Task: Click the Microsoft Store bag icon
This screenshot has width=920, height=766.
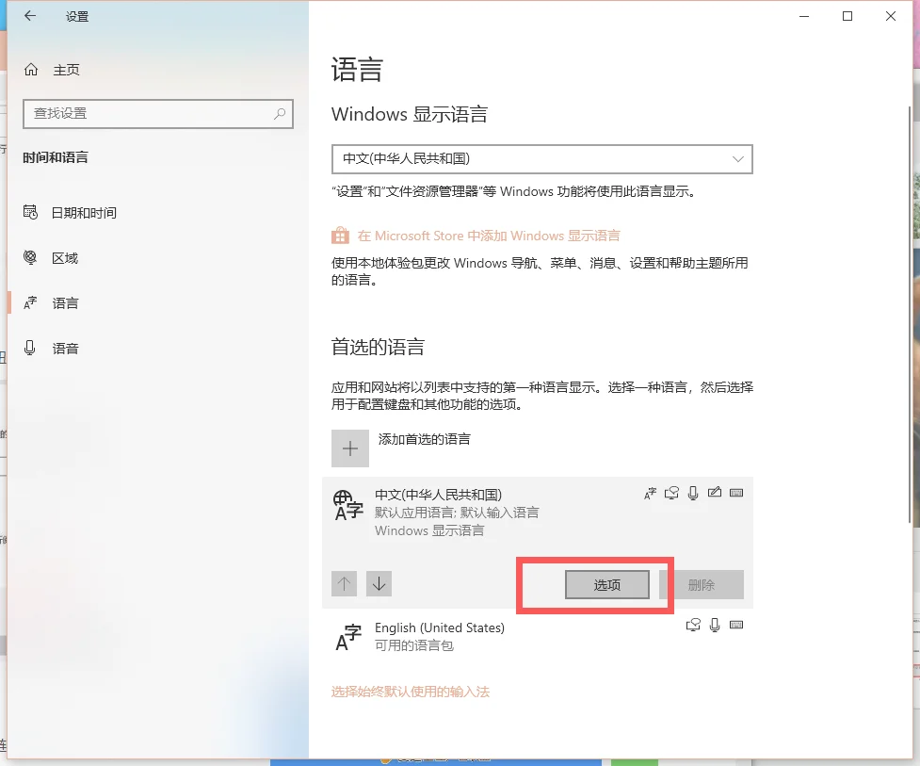Action: point(340,236)
